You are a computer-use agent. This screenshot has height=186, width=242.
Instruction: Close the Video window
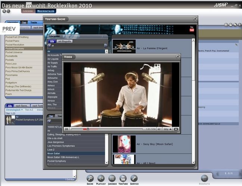(x=178, y=57)
